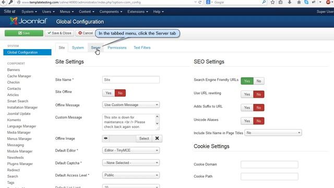
Task: Preview offline image with eye icon
Action: 105,138
